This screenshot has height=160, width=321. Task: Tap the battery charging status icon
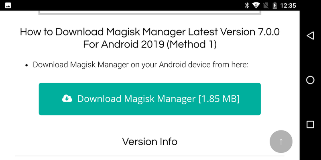274,5
